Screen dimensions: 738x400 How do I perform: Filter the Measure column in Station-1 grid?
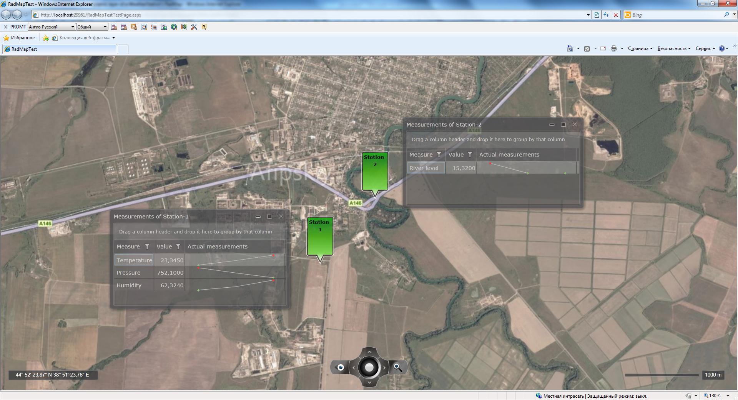coord(147,247)
